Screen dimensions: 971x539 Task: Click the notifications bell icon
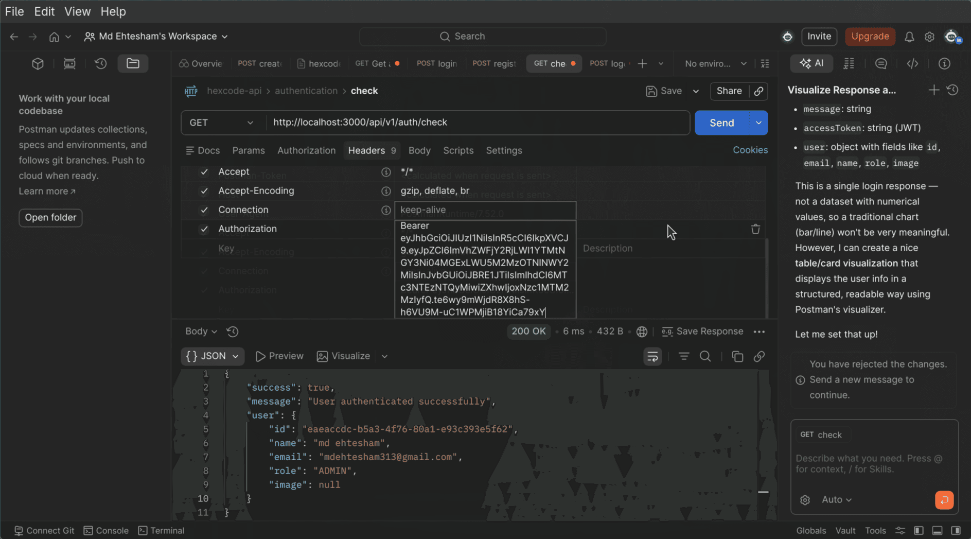pyautogui.click(x=909, y=37)
